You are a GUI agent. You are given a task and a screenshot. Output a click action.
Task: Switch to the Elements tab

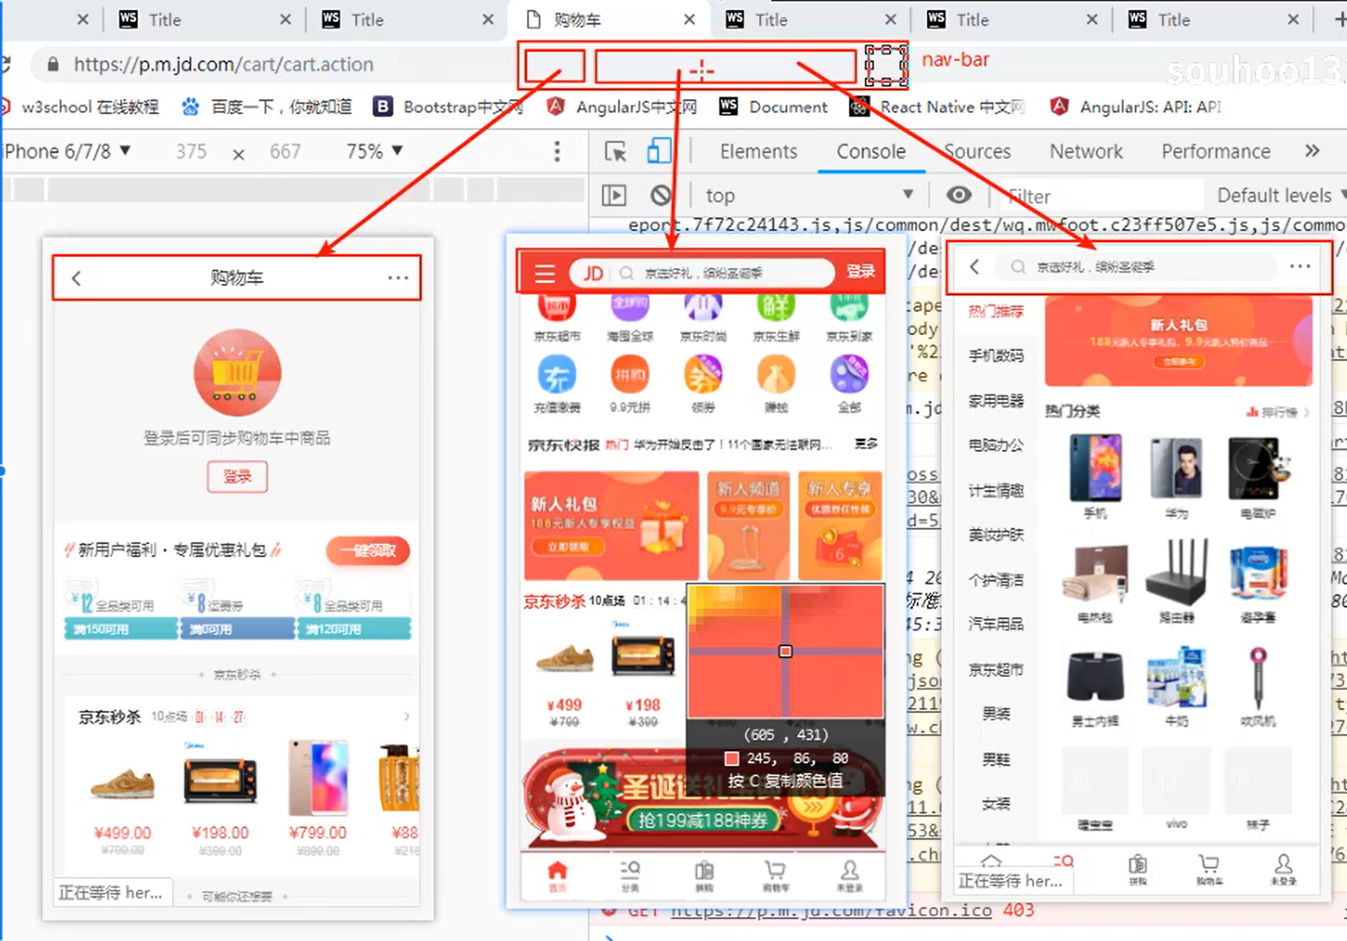(x=758, y=151)
